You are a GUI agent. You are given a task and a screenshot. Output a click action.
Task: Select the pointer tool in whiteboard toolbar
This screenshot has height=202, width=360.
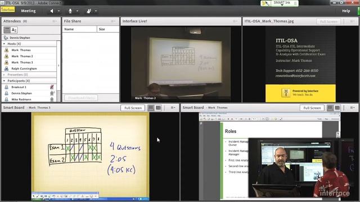pos(34,196)
